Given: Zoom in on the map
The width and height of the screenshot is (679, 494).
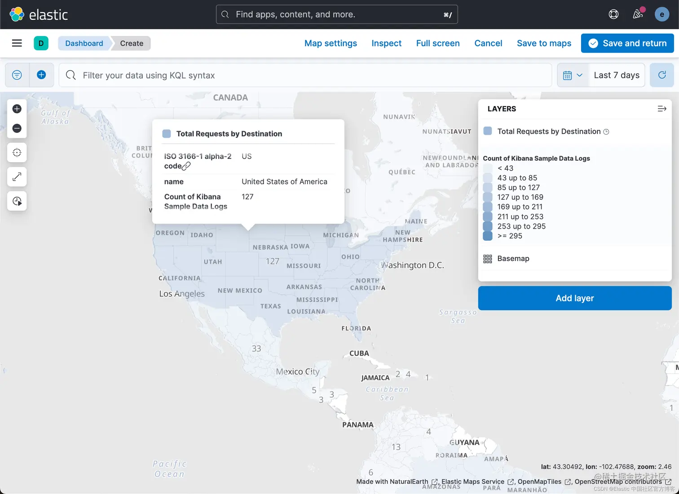Looking at the screenshot, I should [17, 109].
